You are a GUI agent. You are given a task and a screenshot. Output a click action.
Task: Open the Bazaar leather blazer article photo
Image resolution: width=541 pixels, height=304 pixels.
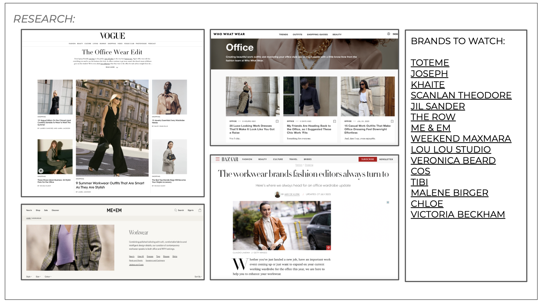pyautogui.click(x=282, y=225)
